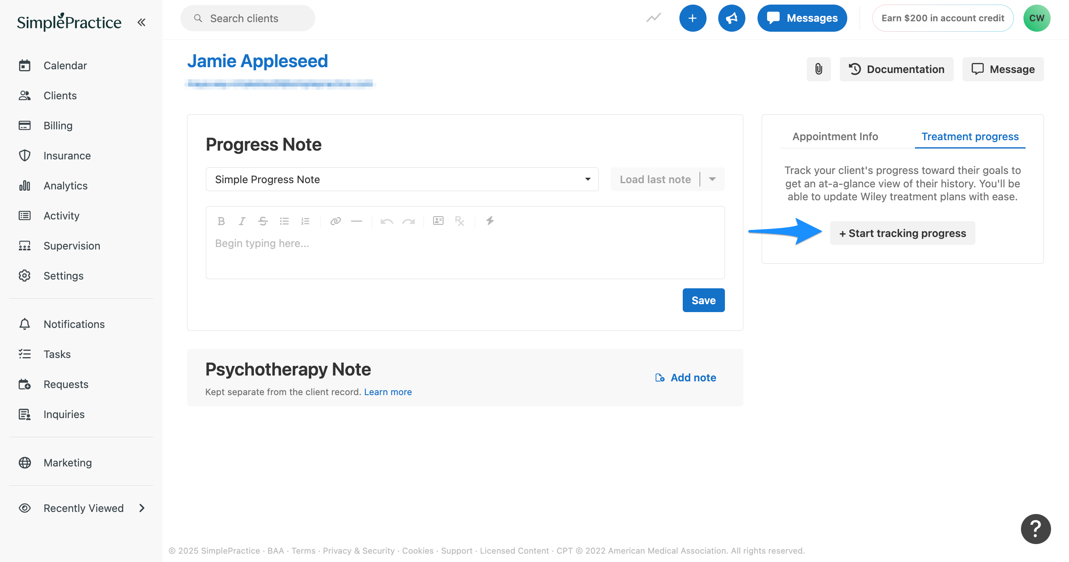Click the Message client button
Screen dimensions: 1069x562
pyautogui.click(x=1003, y=69)
